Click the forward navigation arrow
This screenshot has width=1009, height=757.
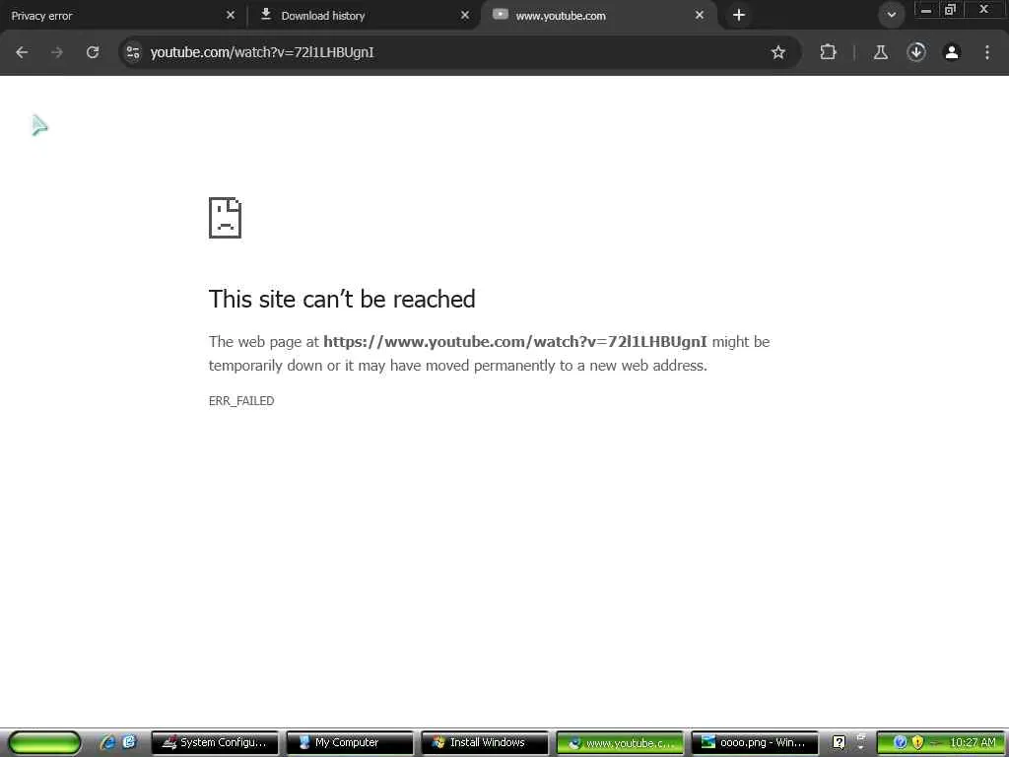57,52
